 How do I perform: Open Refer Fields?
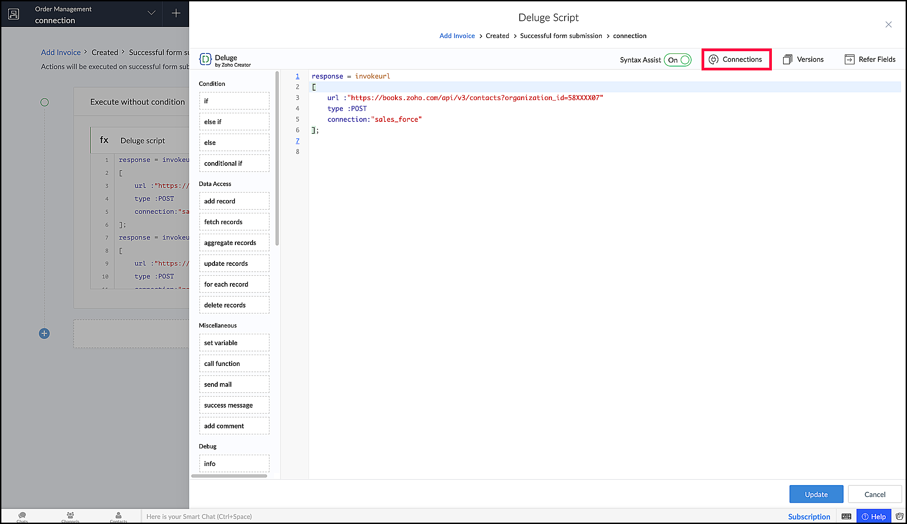[x=870, y=59]
